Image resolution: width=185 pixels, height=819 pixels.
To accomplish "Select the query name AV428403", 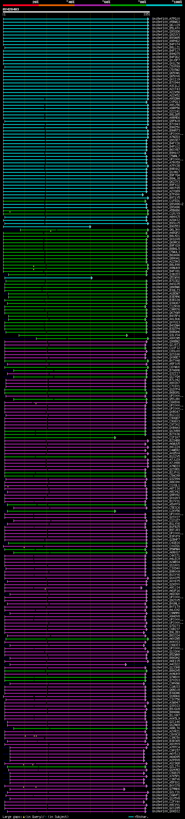I will click(x=11, y=10).
